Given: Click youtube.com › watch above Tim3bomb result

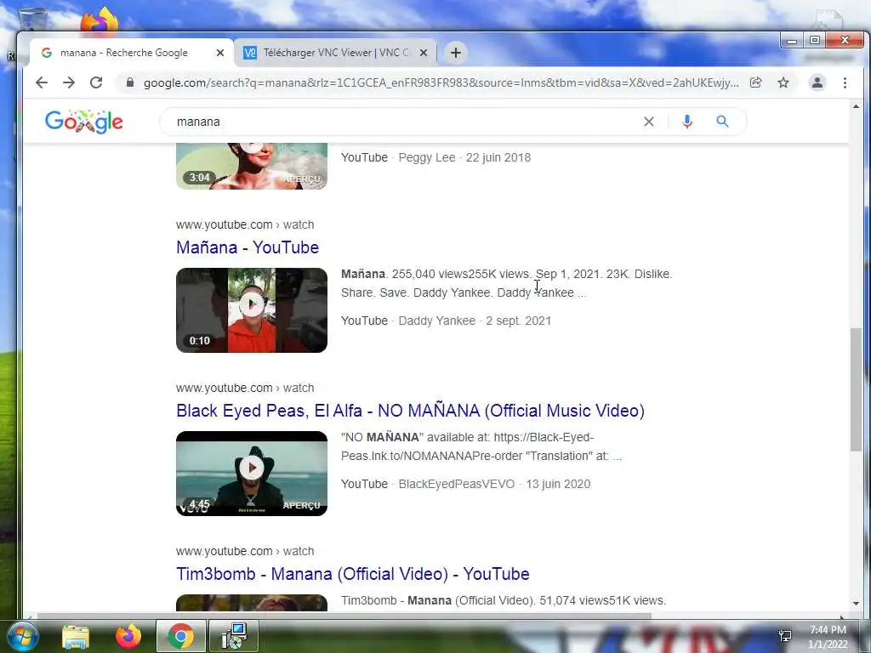Looking at the screenshot, I should coord(245,551).
